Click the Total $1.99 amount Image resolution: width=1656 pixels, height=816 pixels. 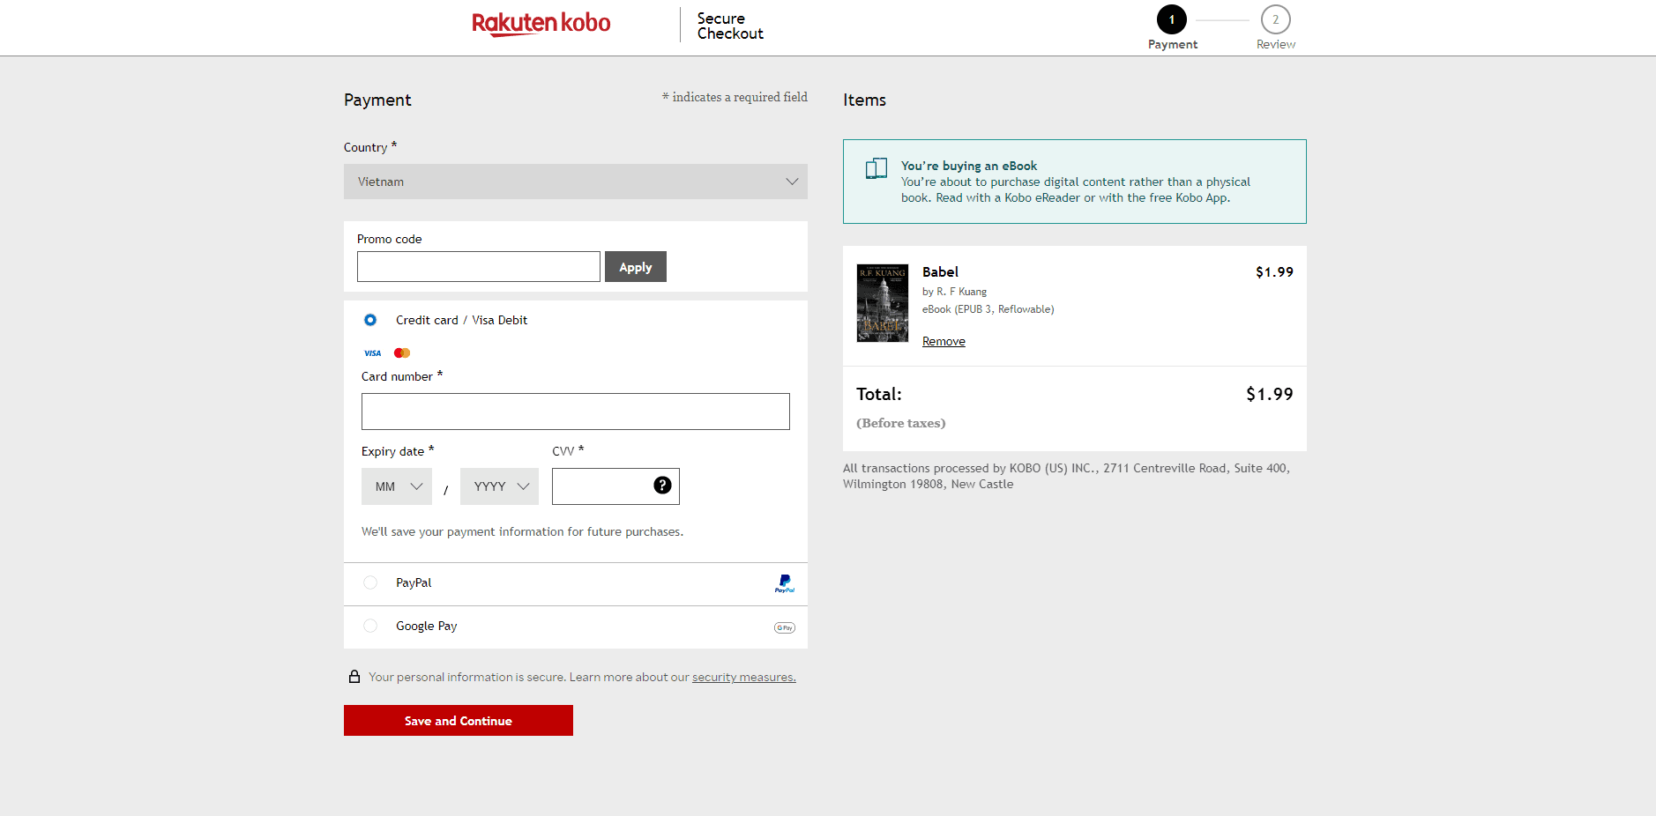click(x=1269, y=394)
